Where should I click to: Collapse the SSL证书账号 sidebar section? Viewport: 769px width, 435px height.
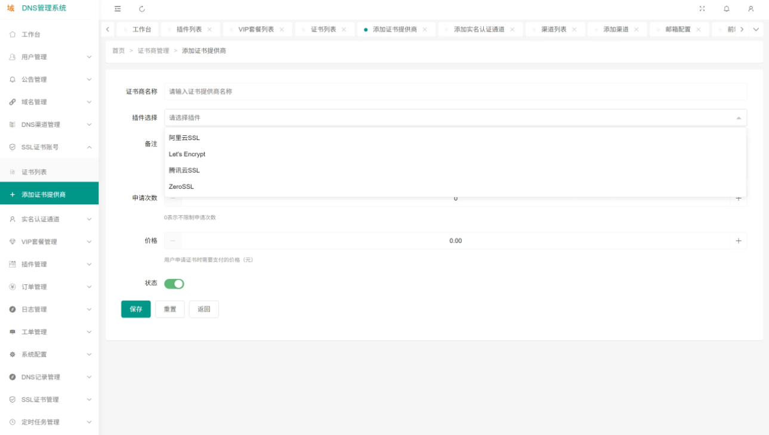[x=49, y=147]
